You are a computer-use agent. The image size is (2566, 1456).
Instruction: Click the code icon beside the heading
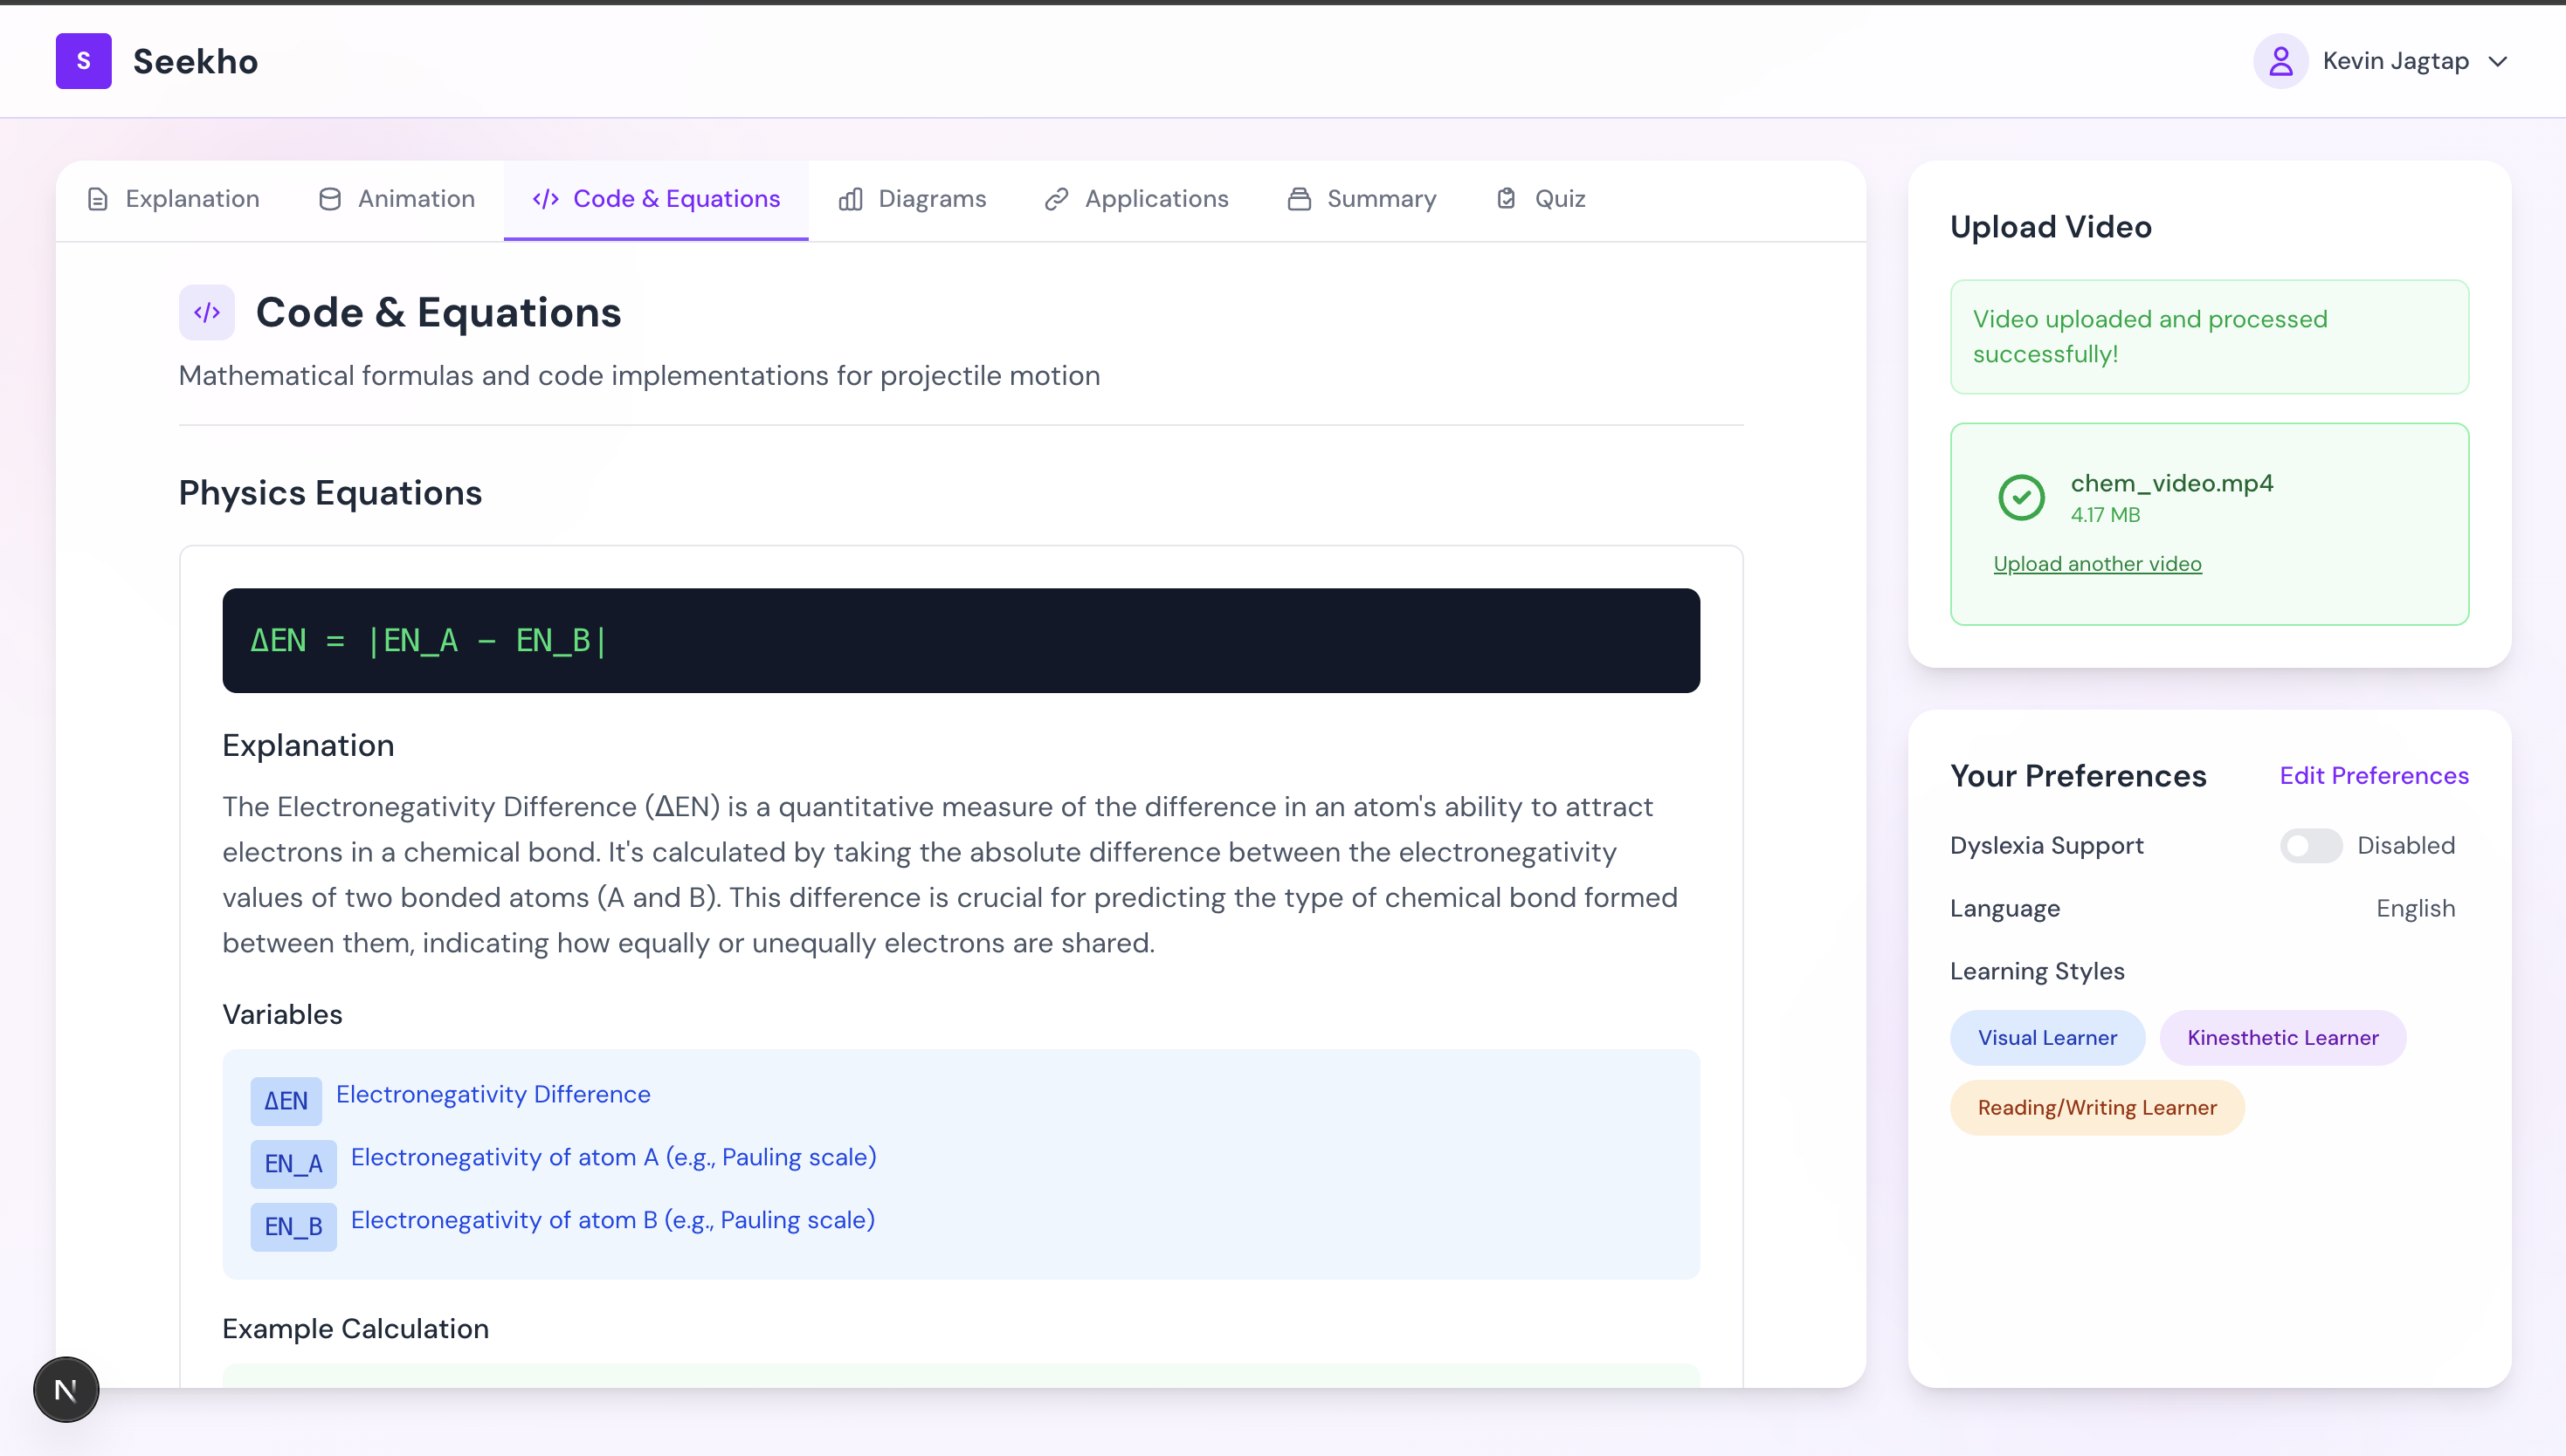pos(207,313)
